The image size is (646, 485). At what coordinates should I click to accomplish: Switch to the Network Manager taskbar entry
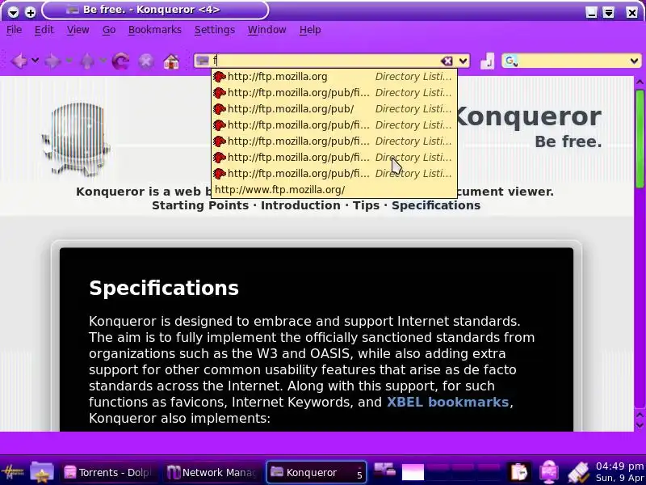pos(212,472)
